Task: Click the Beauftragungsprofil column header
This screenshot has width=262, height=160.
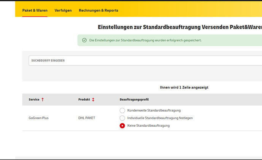Action: (134, 99)
